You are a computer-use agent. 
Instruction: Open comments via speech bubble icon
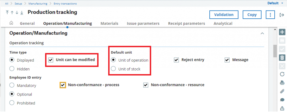(x=282, y=100)
